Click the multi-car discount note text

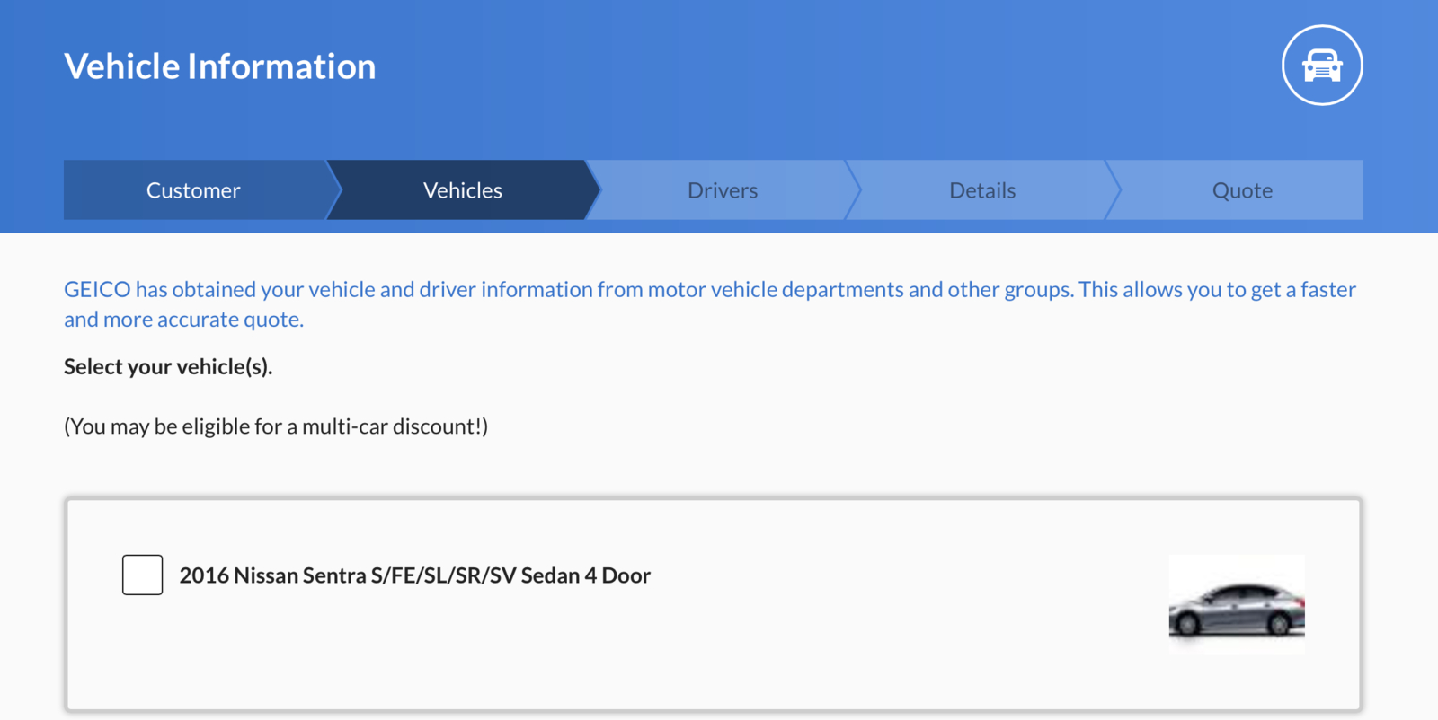pos(276,426)
